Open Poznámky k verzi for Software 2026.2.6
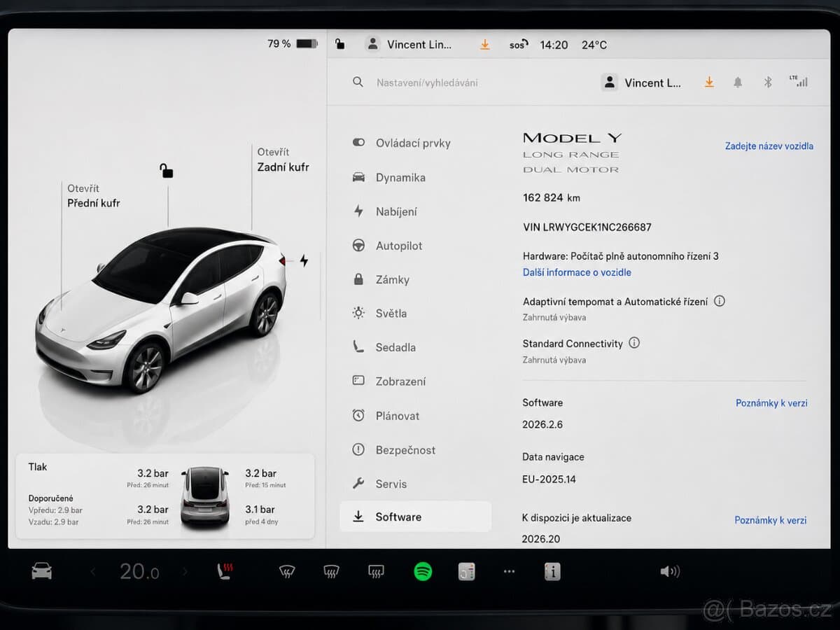 click(771, 403)
